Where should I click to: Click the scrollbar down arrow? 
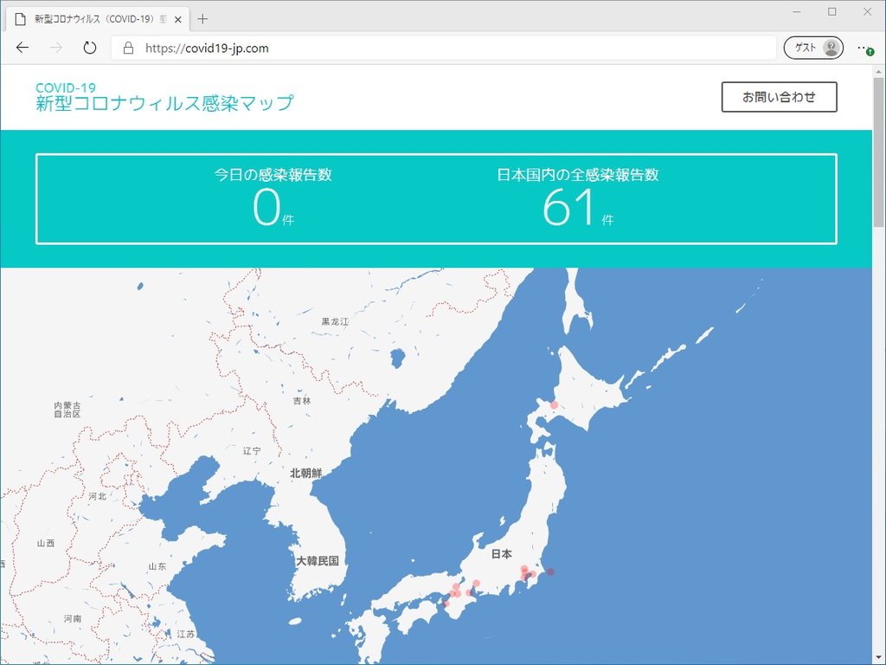878,657
